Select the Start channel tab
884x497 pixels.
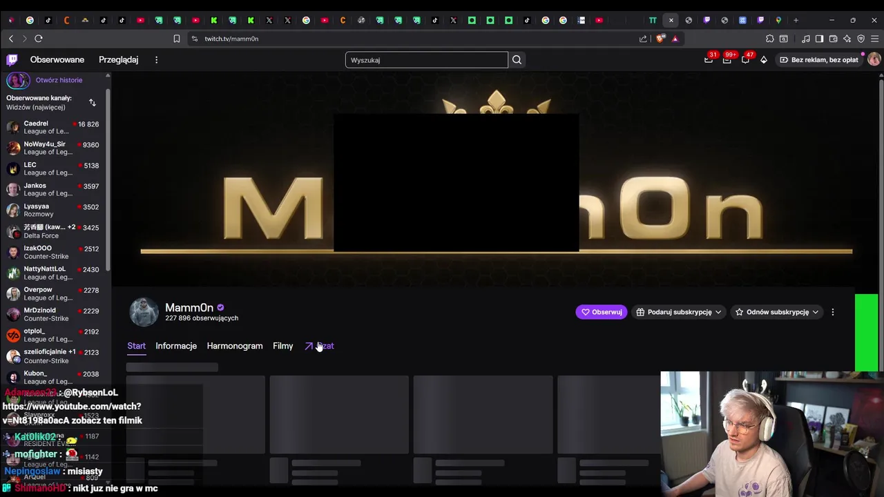point(136,346)
